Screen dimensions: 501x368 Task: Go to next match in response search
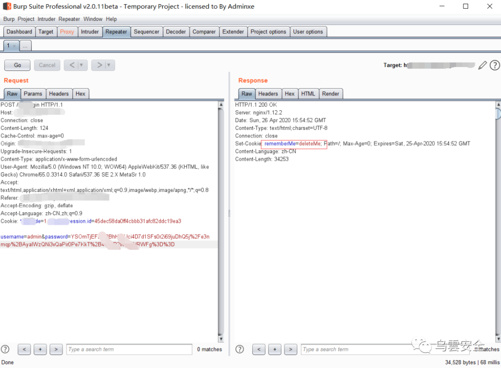(291, 349)
